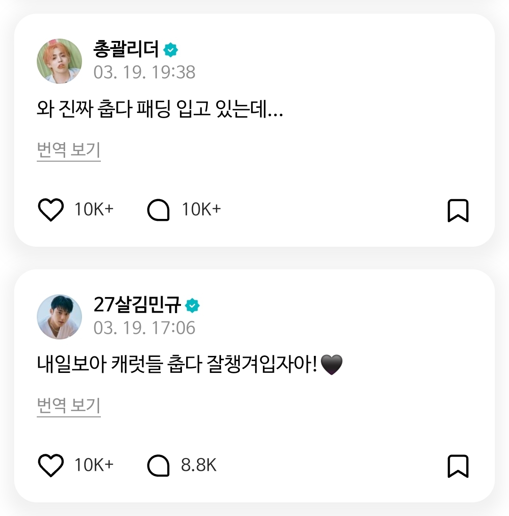Click the 10K+ like count on second post
Screen dimensions: 509x516
pyautogui.click(x=94, y=465)
